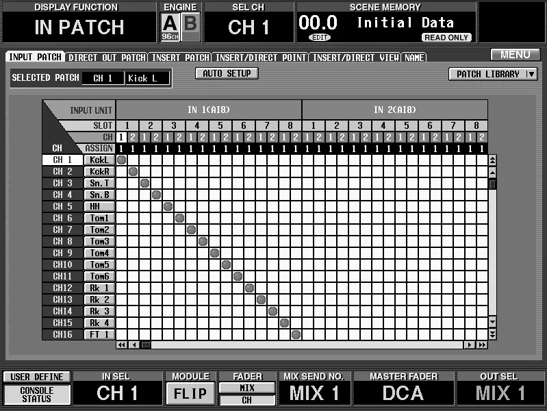Toggle CH 3 Sn.T patch dot

pyautogui.click(x=144, y=183)
